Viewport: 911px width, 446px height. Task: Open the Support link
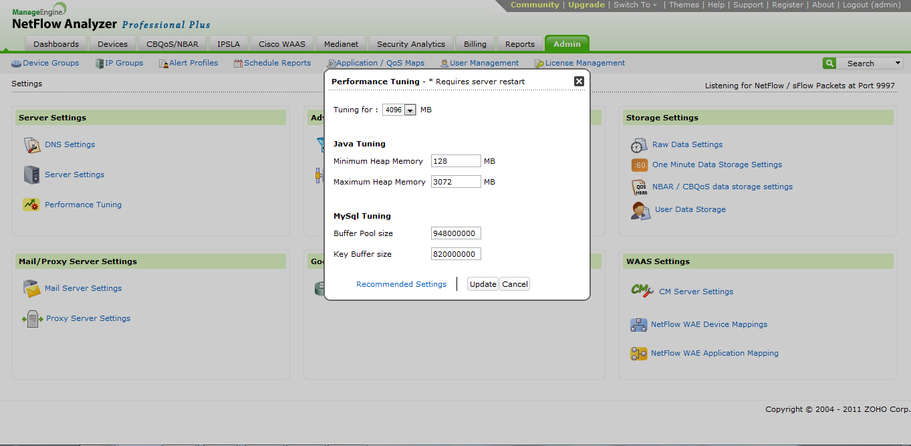pos(748,5)
